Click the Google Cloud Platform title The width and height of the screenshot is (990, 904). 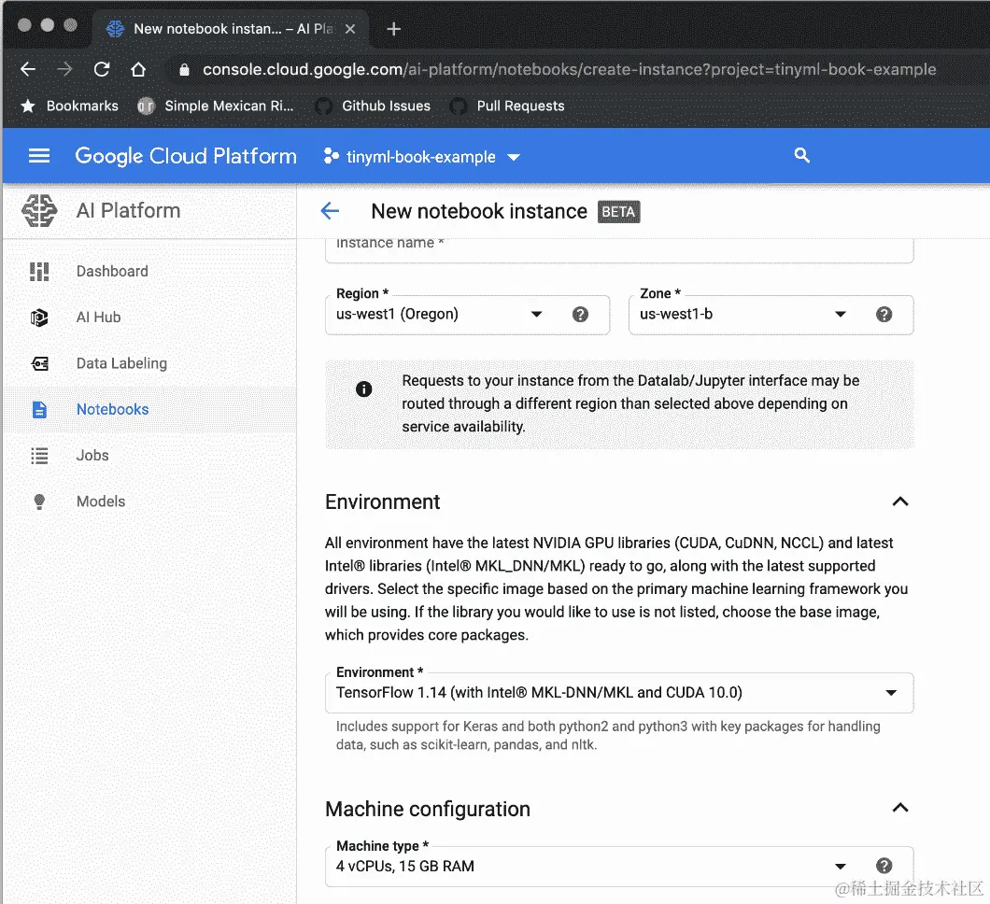(x=186, y=156)
